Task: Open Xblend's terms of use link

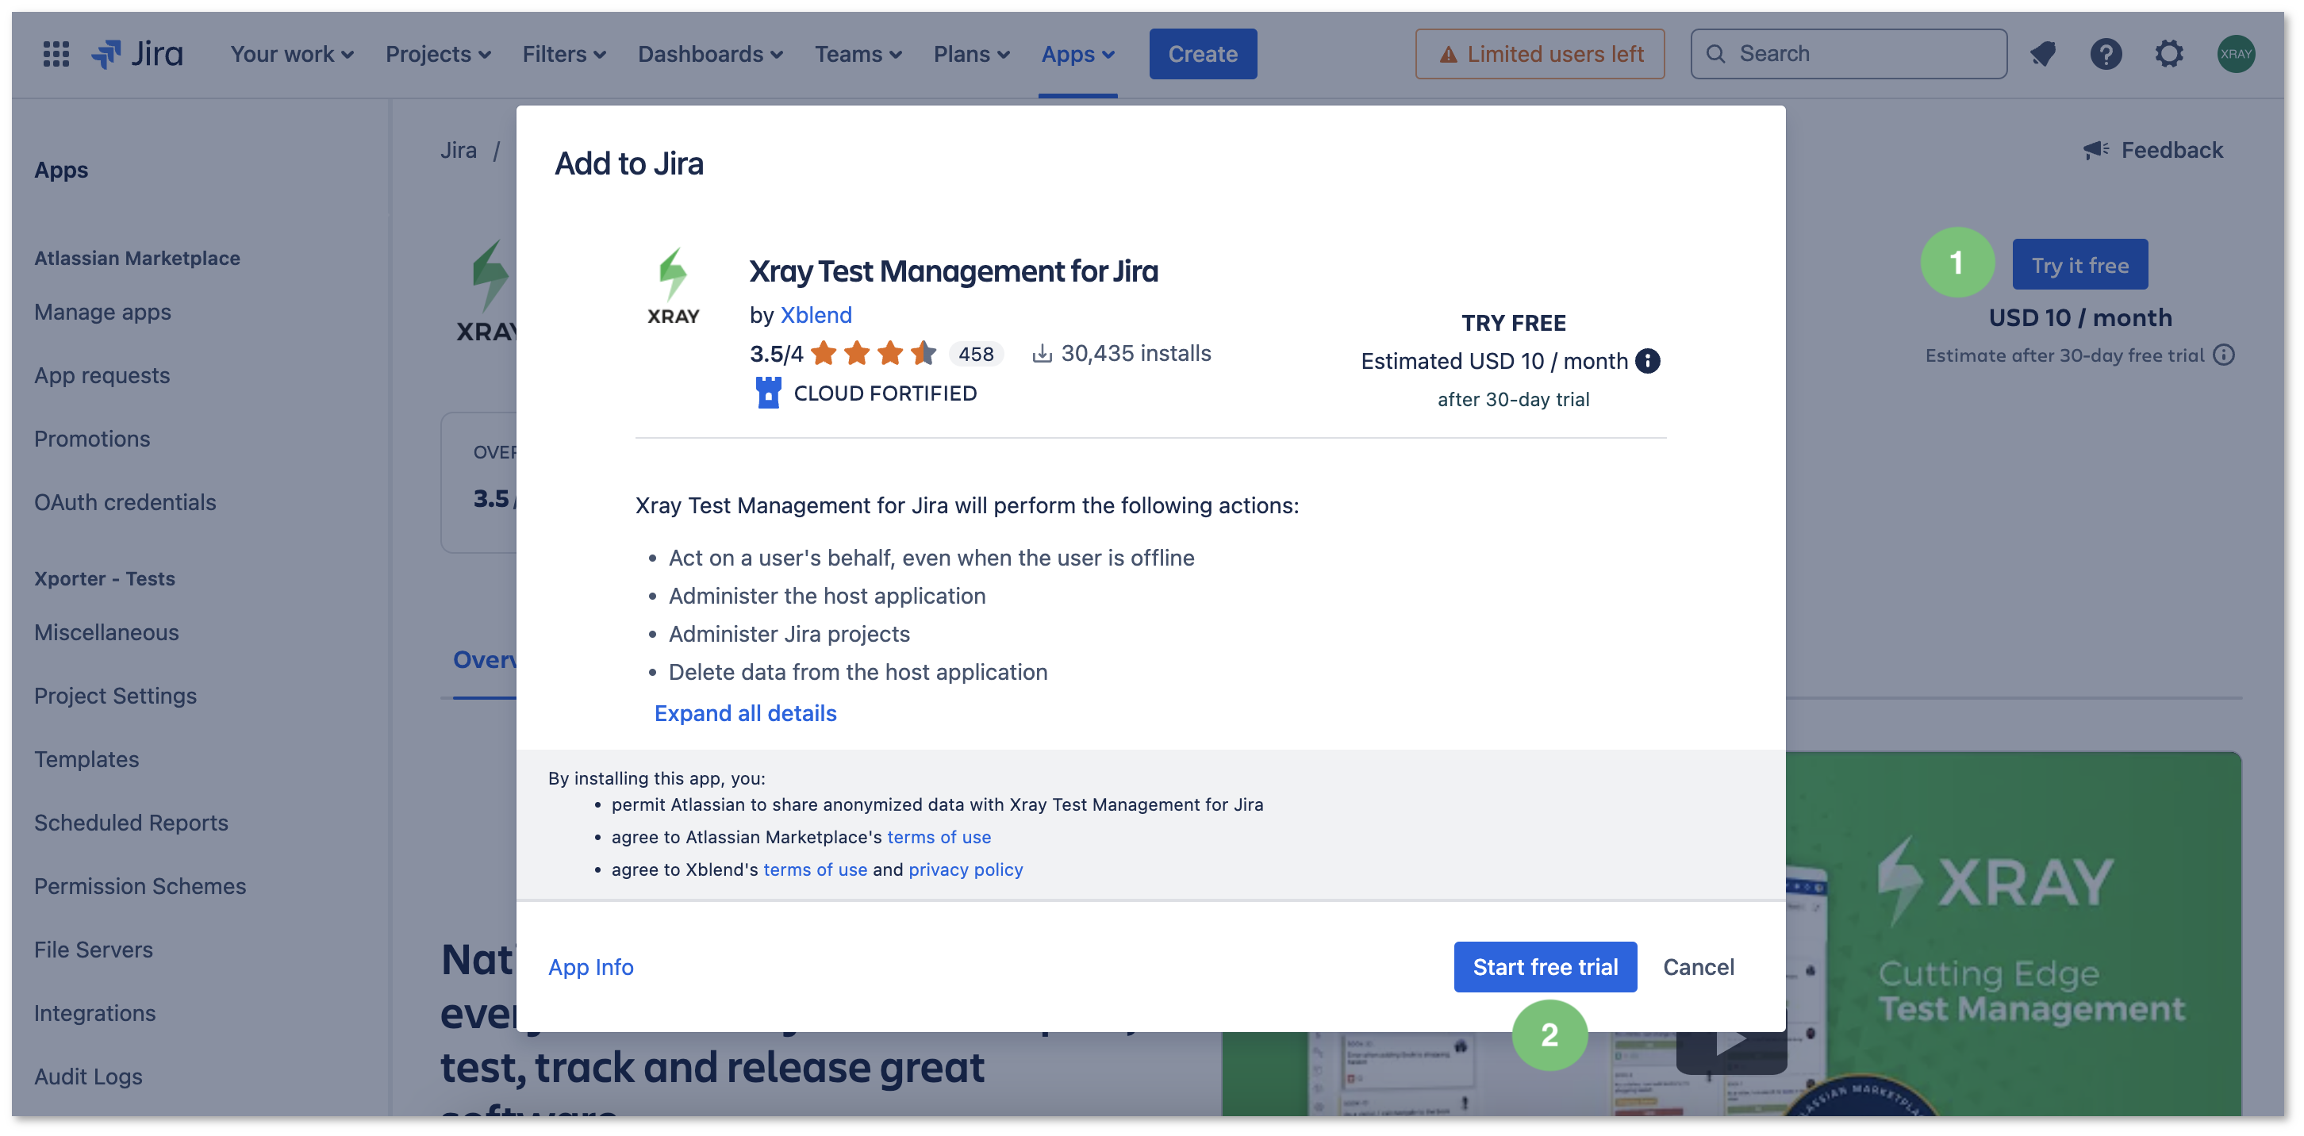Action: [x=815, y=869]
